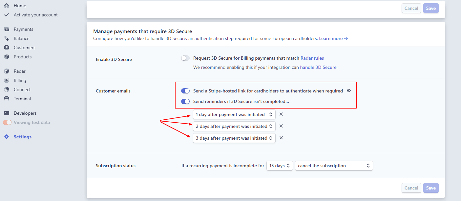Open the Developers section

(x=25, y=113)
